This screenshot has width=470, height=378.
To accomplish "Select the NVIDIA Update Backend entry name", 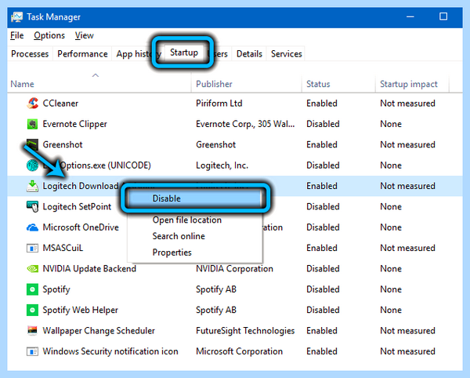I will click(89, 268).
